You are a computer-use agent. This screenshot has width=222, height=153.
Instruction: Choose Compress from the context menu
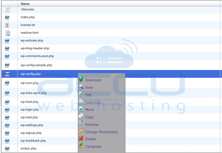tap(93, 147)
